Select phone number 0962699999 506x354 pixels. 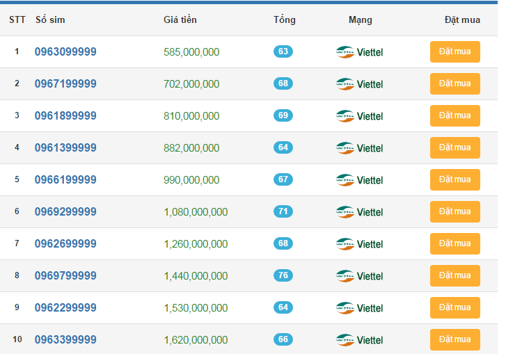(65, 244)
